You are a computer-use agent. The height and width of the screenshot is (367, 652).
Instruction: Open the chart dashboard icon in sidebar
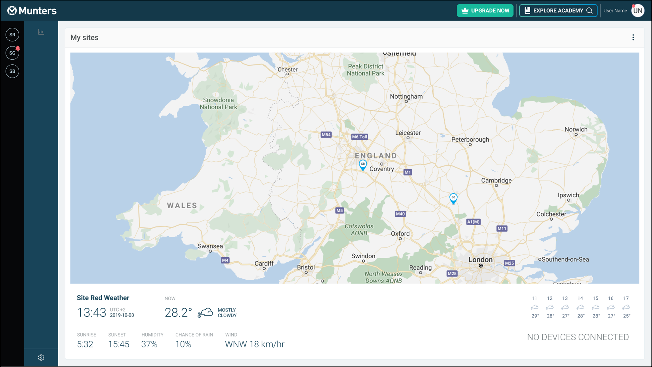(x=41, y=32)
